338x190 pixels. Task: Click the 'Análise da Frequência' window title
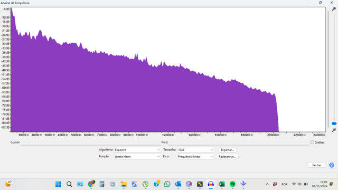point(15,3)
